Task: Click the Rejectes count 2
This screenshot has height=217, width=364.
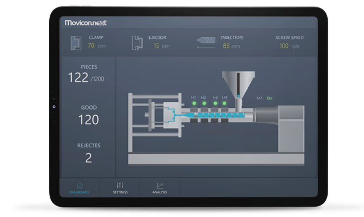Action: [x=89, y=158]
